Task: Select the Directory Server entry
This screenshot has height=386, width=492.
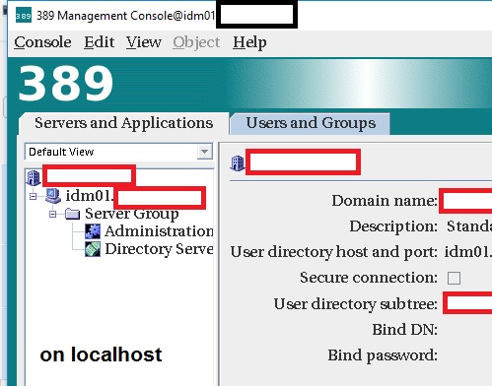Action: click(159, 249)
